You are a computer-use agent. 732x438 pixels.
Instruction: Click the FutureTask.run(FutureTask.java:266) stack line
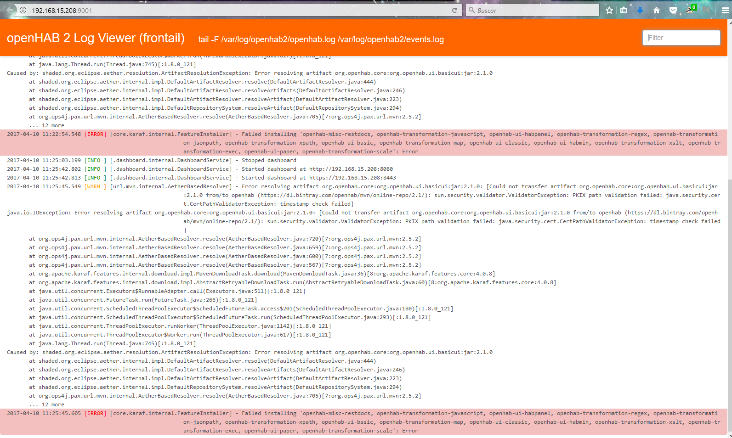coord(143,300)
